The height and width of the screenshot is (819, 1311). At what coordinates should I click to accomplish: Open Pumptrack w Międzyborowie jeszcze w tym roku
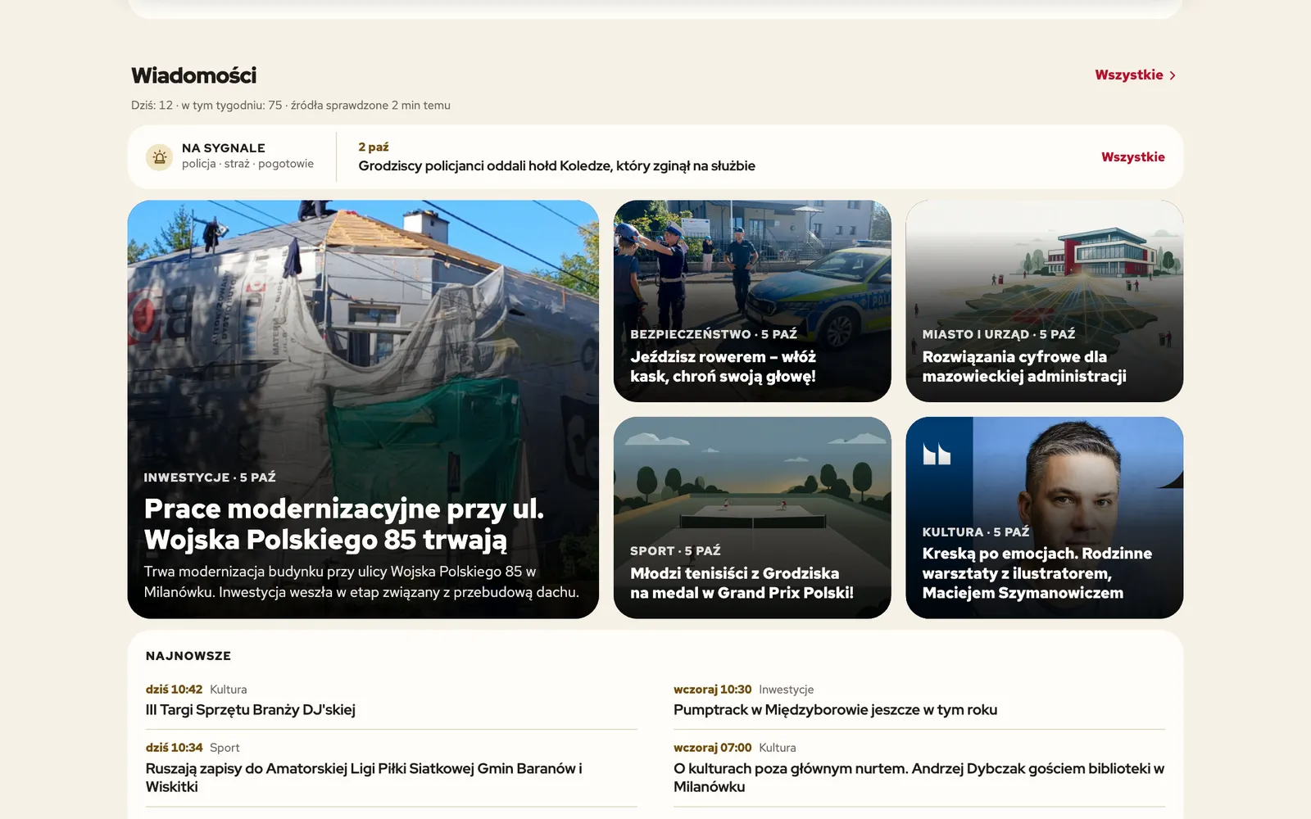[x=835, y=709]
